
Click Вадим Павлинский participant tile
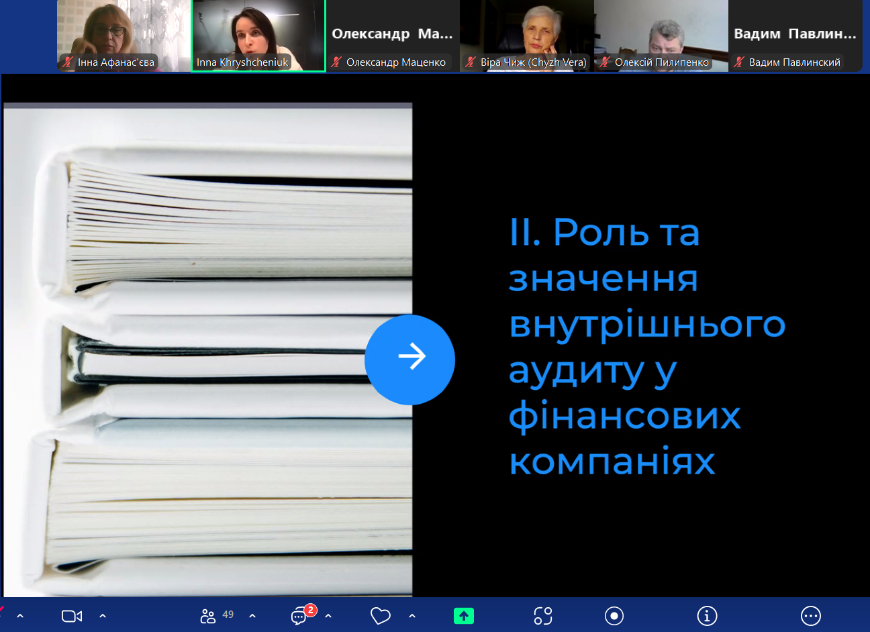point(795,35)
